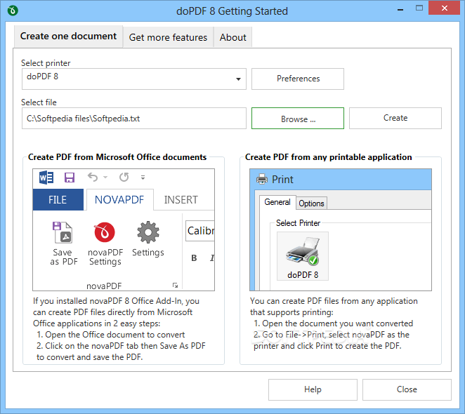
Task: Click the Bold B formatting icon
Action: tap(194, 258)
